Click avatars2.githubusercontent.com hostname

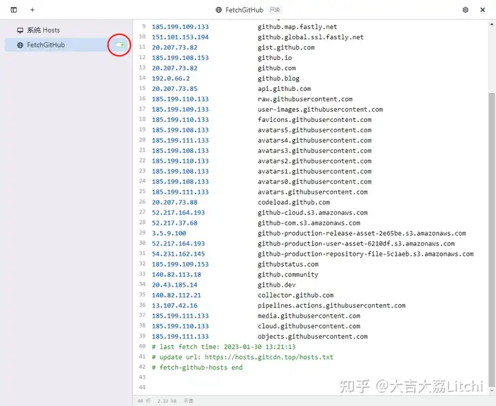click(x=314, y=161)
